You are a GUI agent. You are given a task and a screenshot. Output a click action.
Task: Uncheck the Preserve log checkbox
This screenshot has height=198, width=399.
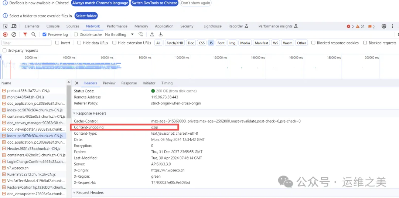click(45, 34)
